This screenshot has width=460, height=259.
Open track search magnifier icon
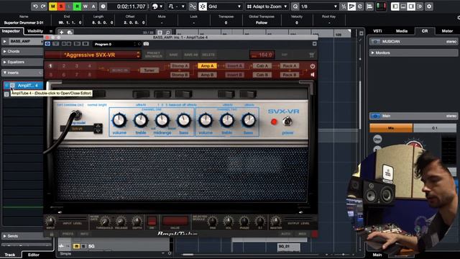[167, 32]
